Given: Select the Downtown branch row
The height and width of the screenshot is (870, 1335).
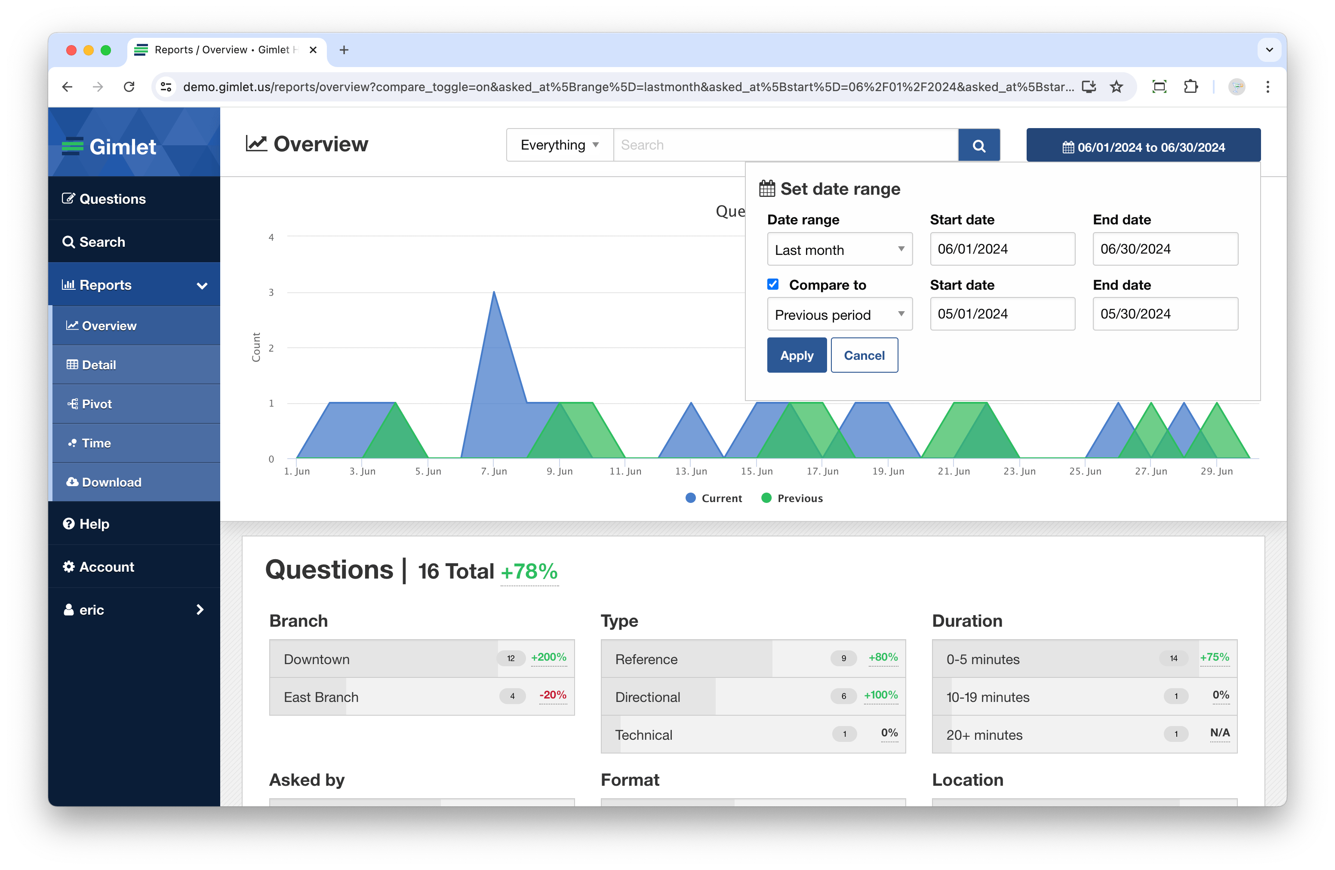Looking at the screenshot, I should 422,659.
